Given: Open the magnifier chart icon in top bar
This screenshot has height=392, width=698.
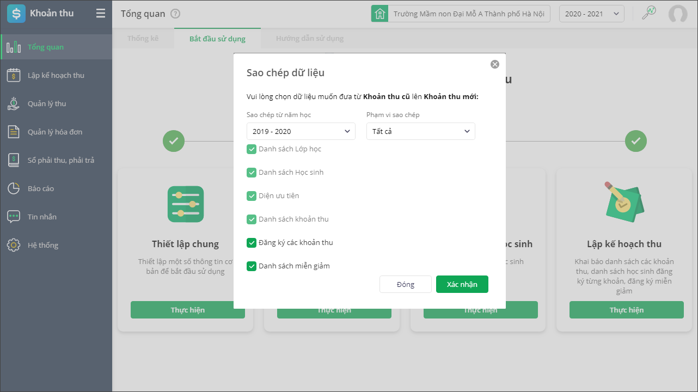Looking at the screenshot, I should [649, 14].
